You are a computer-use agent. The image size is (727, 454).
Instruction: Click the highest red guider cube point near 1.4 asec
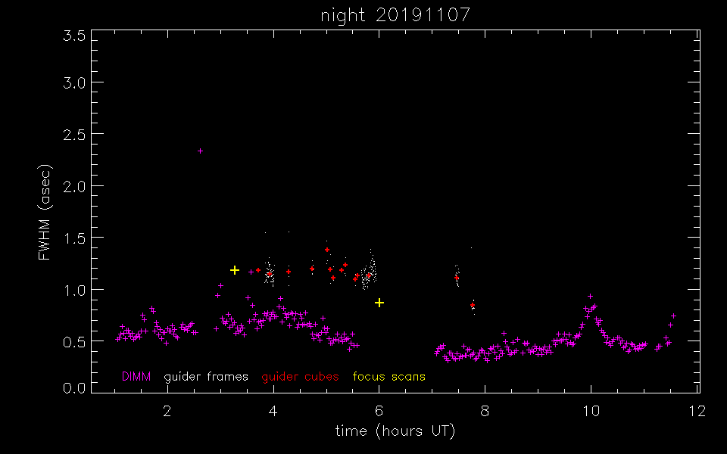coord(327,250)
